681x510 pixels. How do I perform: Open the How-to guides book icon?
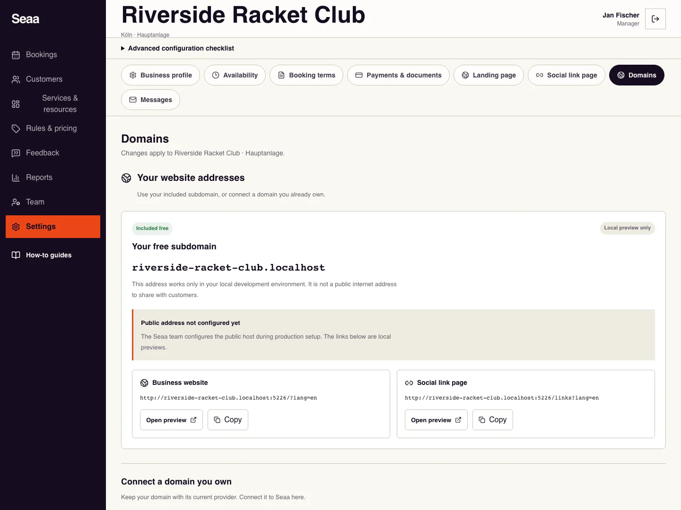click(16, 255)
